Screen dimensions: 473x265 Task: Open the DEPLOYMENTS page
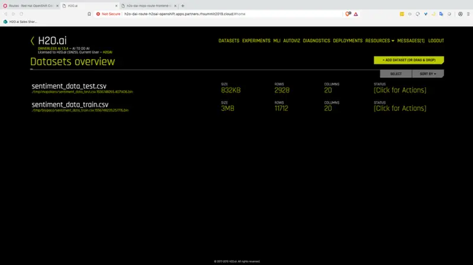[x=348, y=41]
